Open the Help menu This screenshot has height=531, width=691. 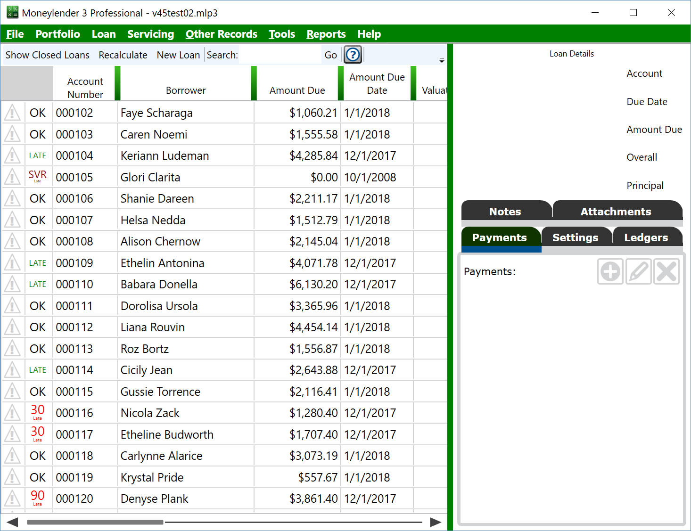pos(369,34)
